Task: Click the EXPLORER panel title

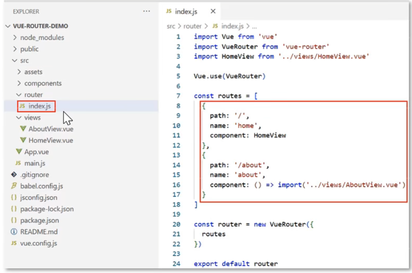Action: [x=26, y=11]
